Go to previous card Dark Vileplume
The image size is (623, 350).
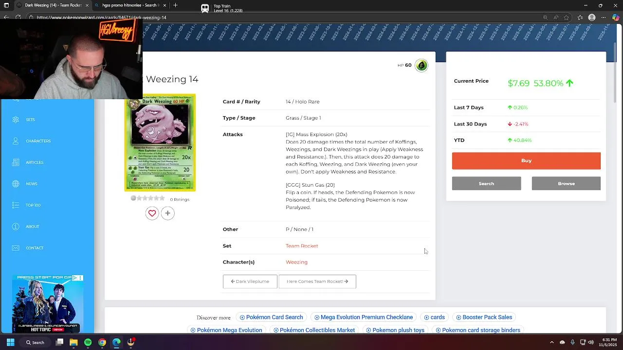click(x=250, y=281)
